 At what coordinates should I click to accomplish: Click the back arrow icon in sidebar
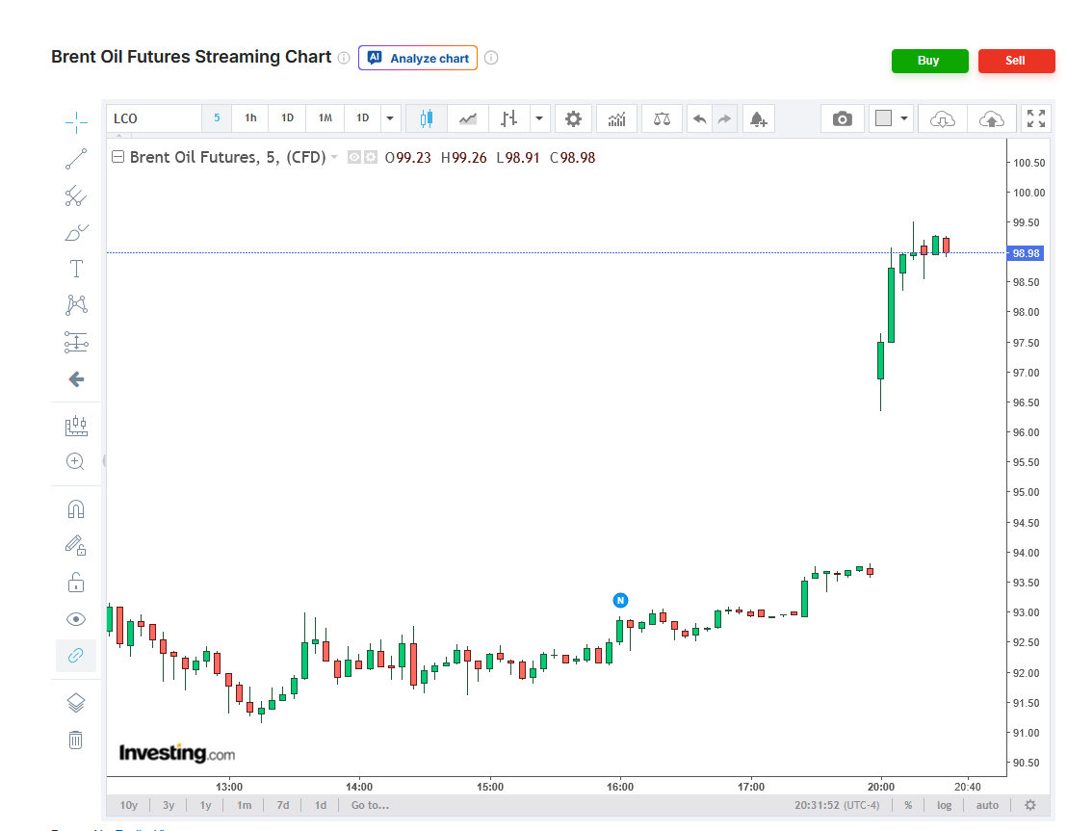click(76, 379)
